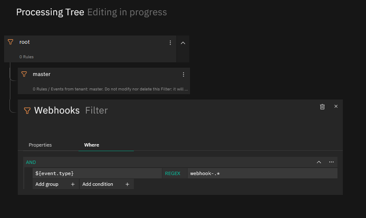Edit the webhook-.* regex value field
This screenshot has height=218, width=366.
[262, 173]
